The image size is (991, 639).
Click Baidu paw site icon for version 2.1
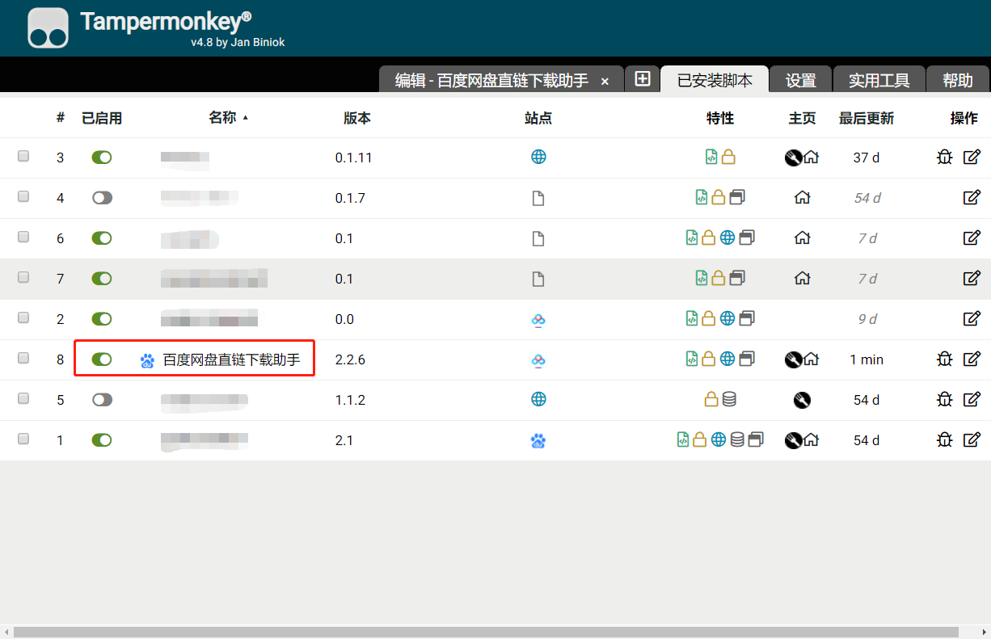tap(538, 440)
